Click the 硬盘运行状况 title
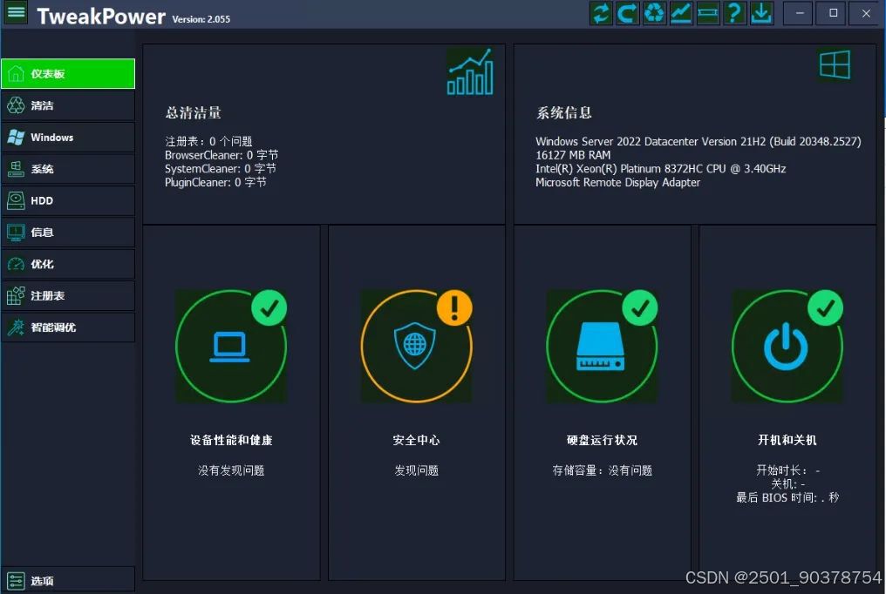 pyautogui.click(x=602, y=440)
